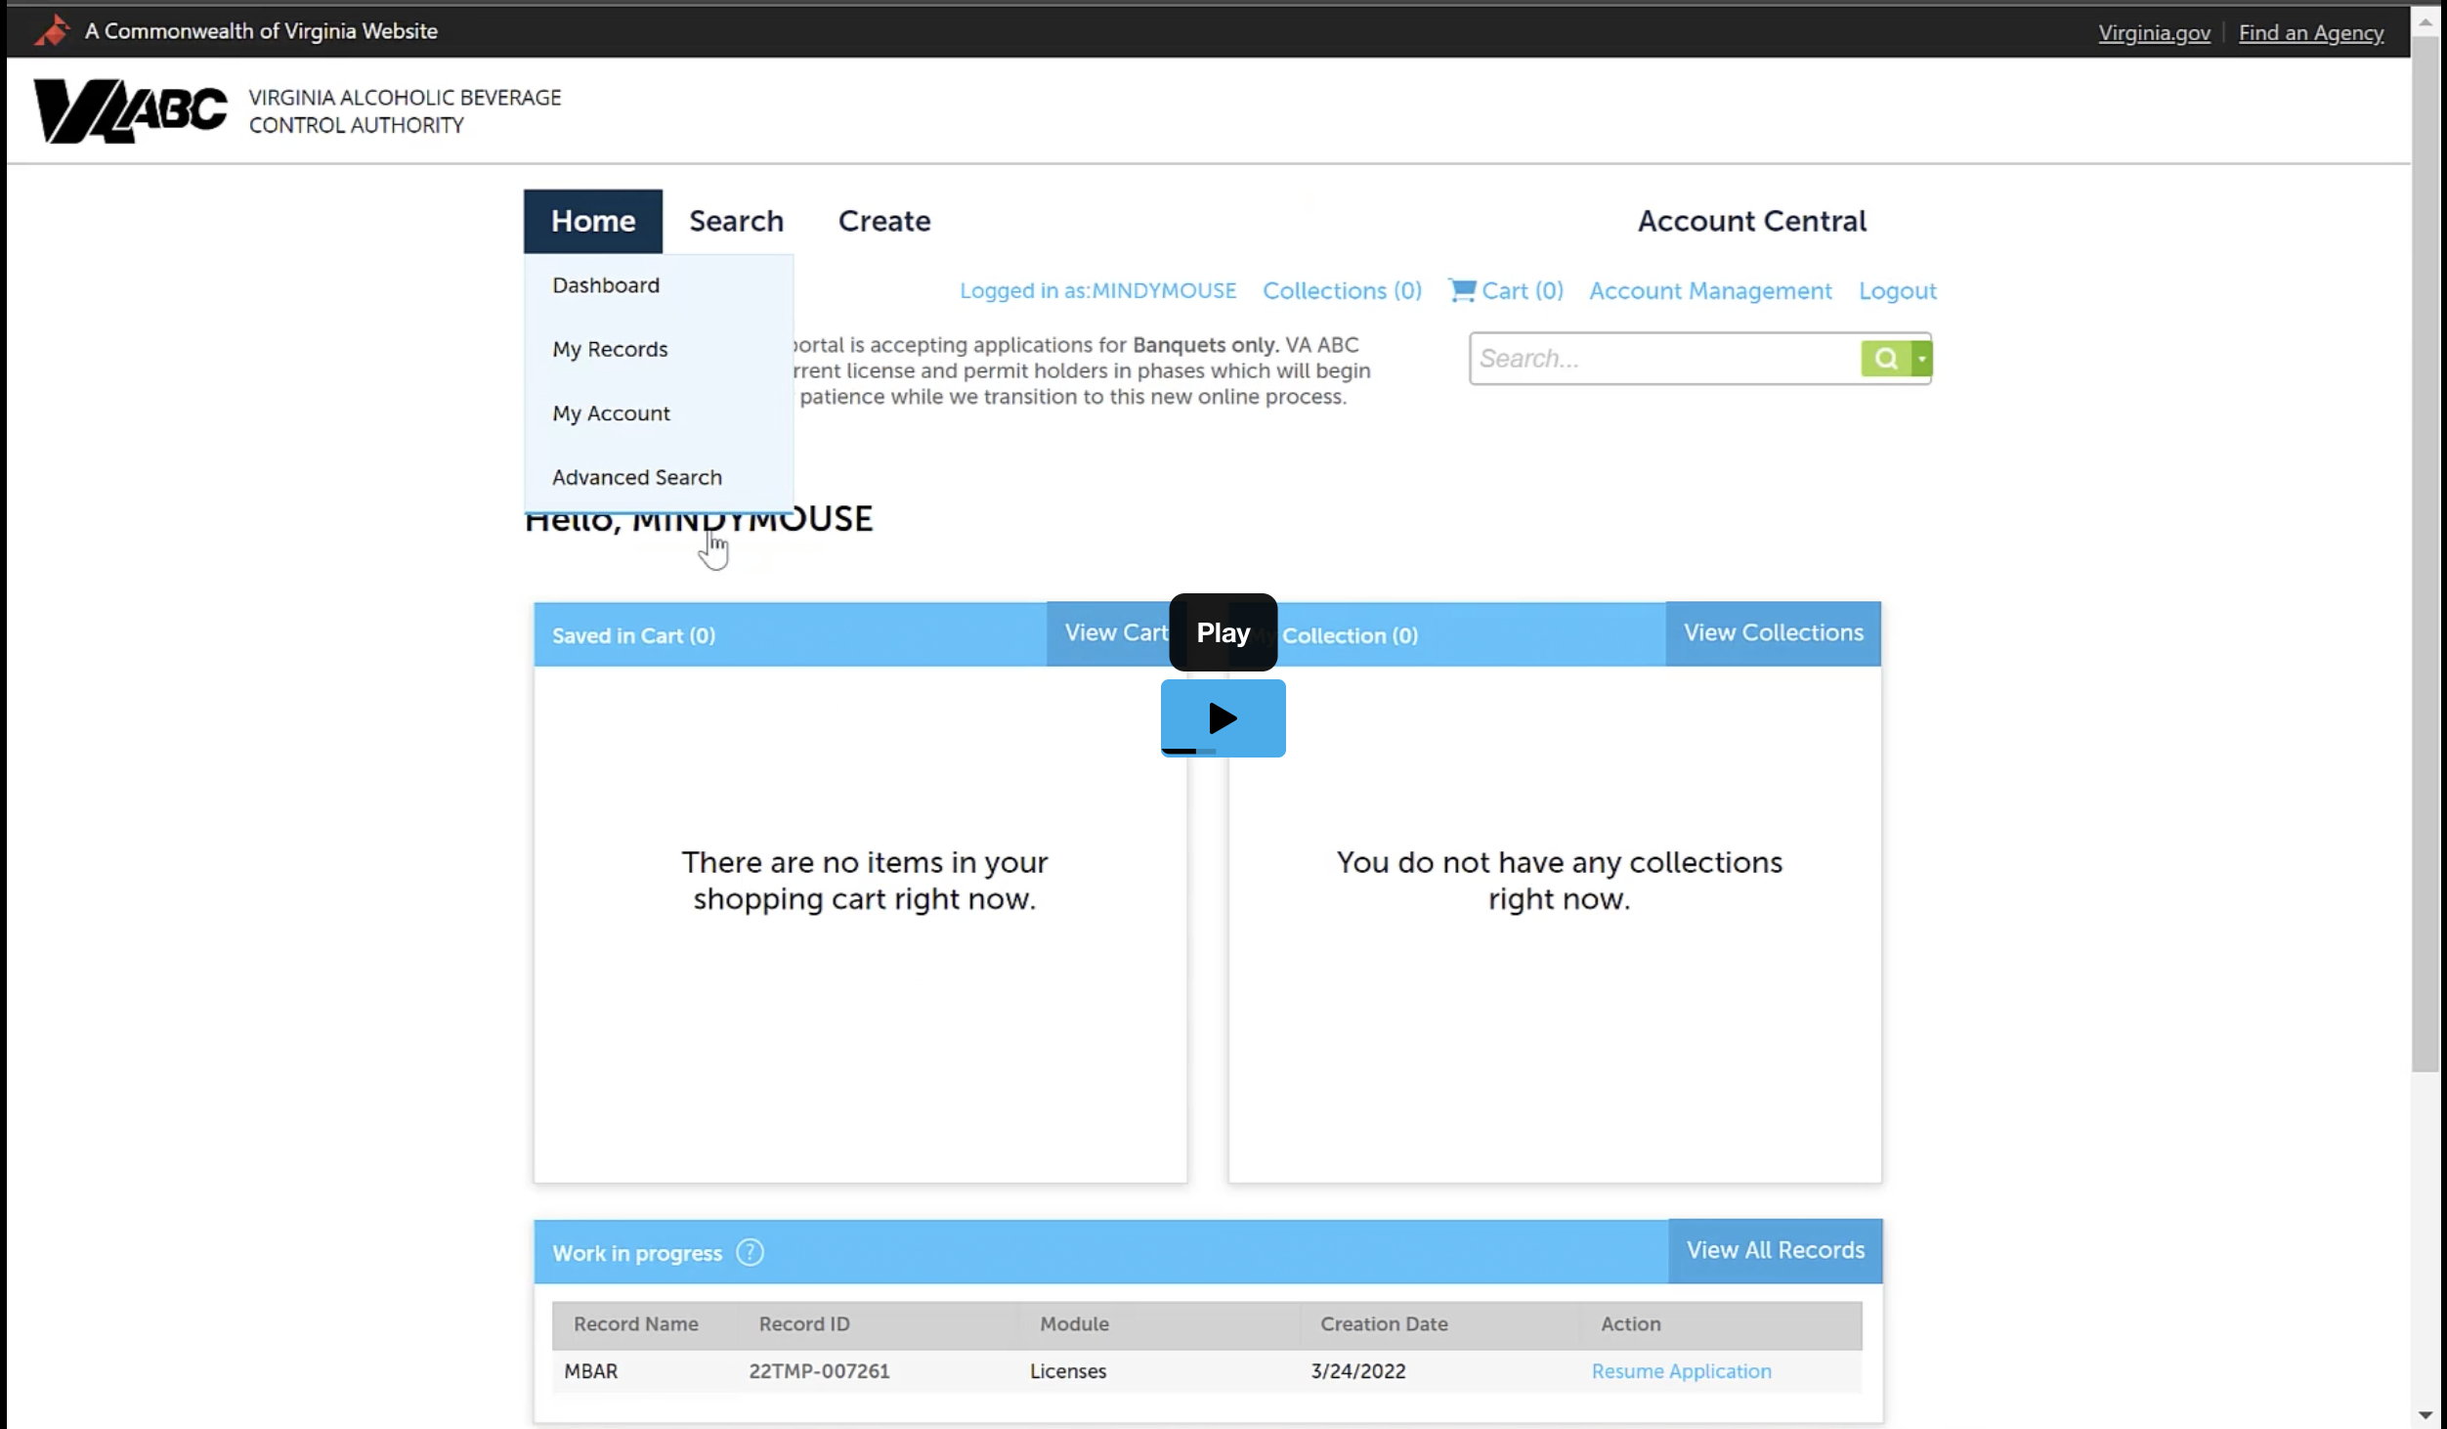Open the dropdown arrow beside the search button
Viewport: 2447px width, 1429px height.
pyautogui.click(x=1921, y=358)
